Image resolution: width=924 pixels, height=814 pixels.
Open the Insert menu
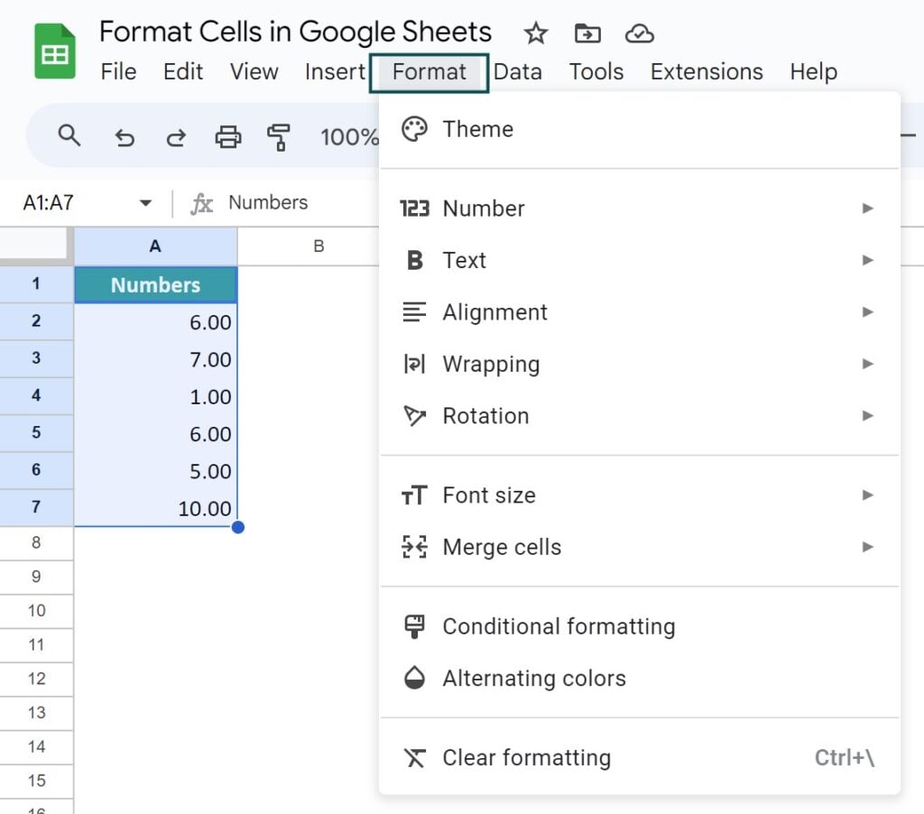(335, 72)
